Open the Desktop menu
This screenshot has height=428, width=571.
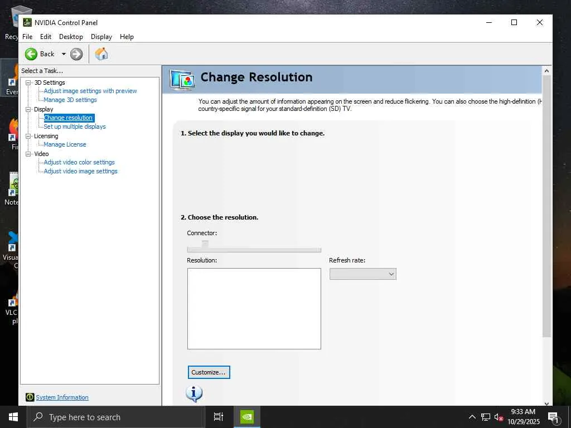[71, 37]
